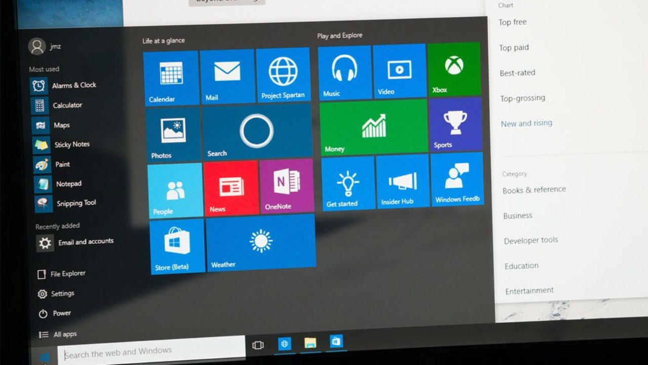Open the Sports tile
Viewport: 648px width, 365px height.
tap(456, 125)
